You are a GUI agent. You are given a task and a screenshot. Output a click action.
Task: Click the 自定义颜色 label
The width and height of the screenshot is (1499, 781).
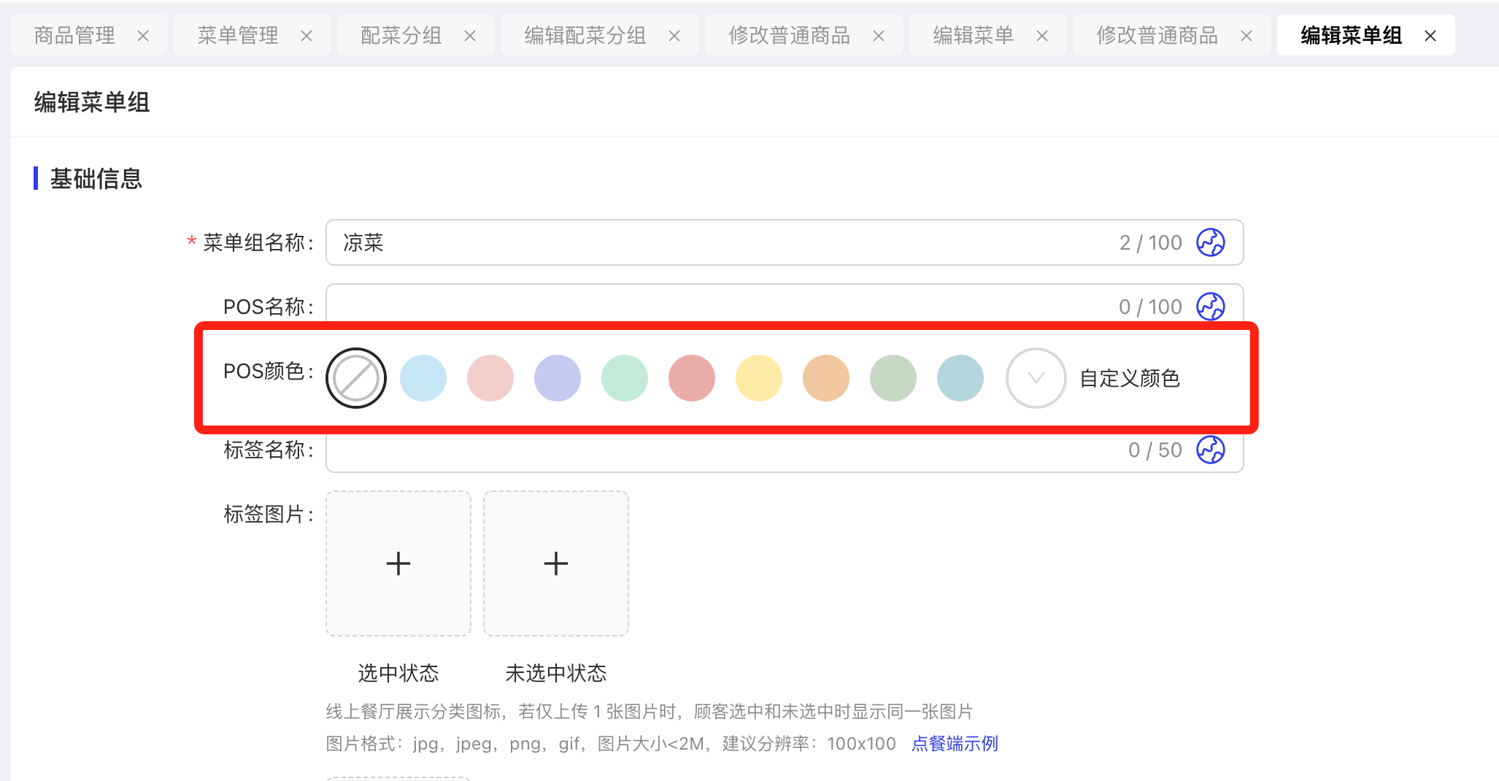click(x=1130, y=378)
